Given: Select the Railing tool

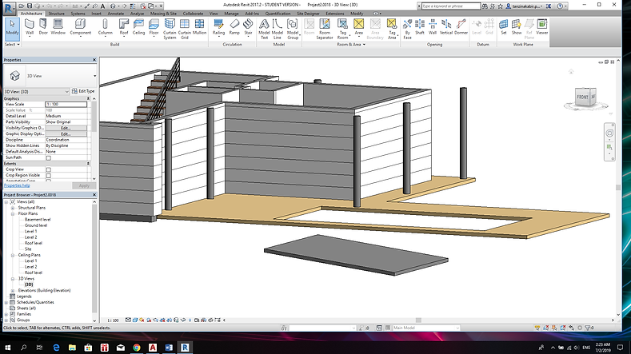Looking at the screenshot, I should point(218,27).
